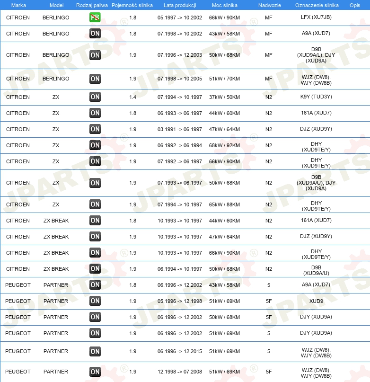This screenshot has width=370, height=382.
Task: Click ON icon in ZX K9Y (TUD3Y) row
Action: pos(95,97)
